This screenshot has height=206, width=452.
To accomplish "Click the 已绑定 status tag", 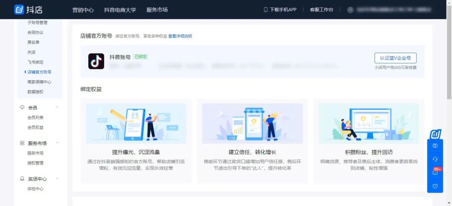I will pos(141,57).
